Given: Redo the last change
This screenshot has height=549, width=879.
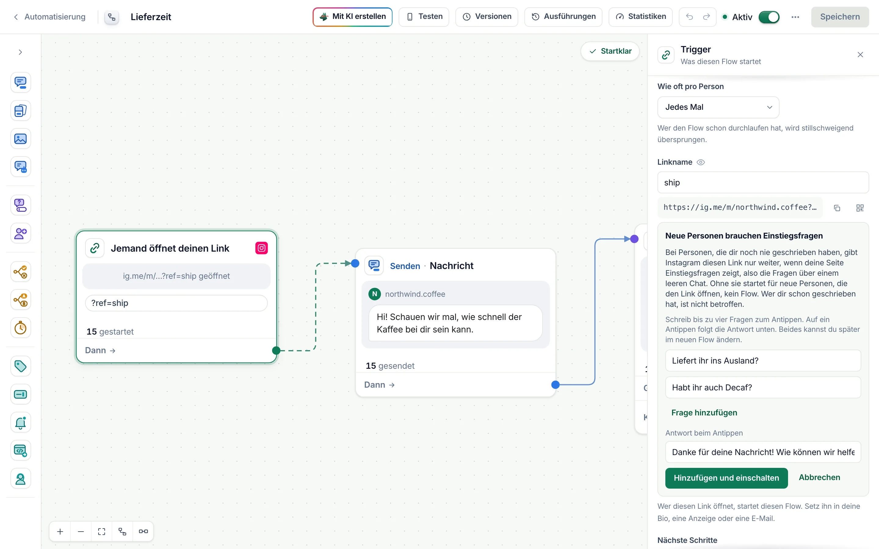Looking at the screenshot, I should click(706, 17).
